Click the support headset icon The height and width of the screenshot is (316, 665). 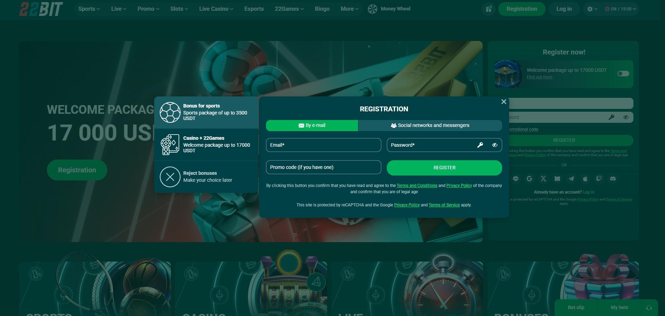tap(649, 308)
